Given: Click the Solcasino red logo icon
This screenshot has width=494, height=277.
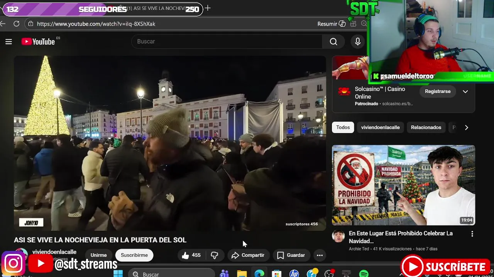Looking at the screenshot, I should 344,91.
